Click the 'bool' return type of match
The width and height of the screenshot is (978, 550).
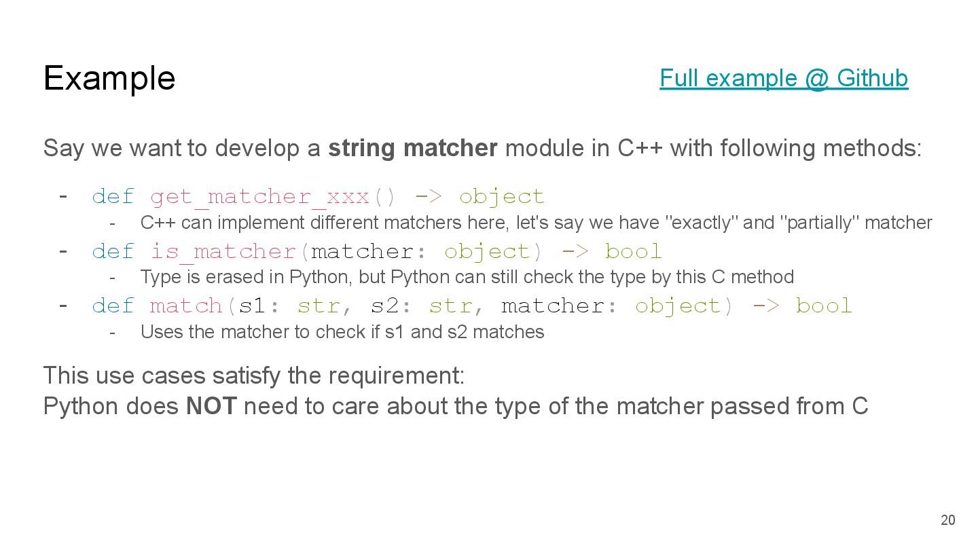click(x=824, y=306)
